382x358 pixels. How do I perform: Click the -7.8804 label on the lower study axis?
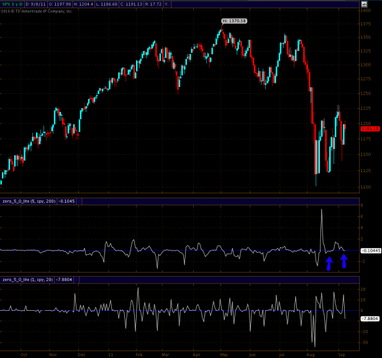click(x=370, y=319)
